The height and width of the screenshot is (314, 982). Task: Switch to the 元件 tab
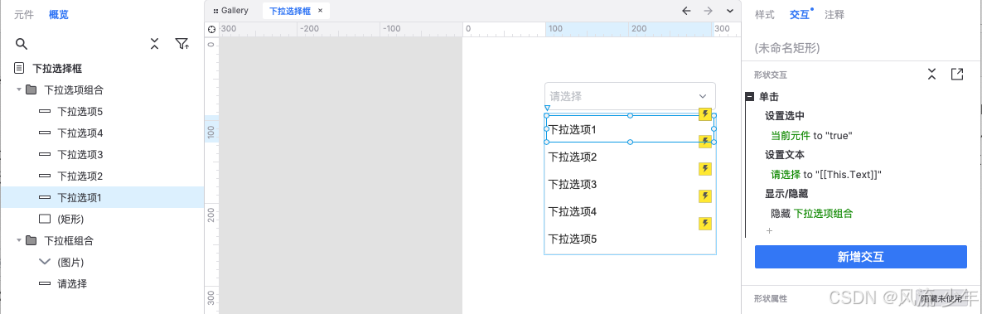24,14
